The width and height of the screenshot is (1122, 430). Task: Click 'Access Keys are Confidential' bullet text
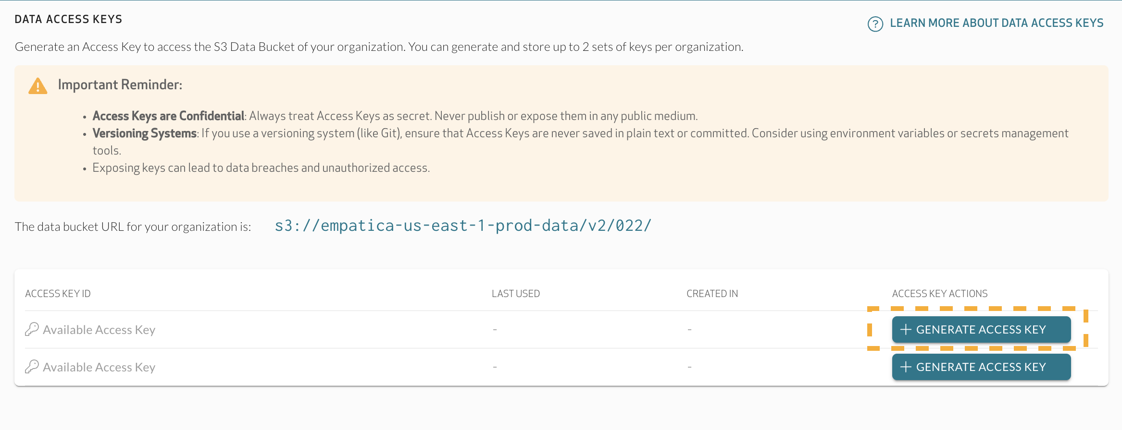click(x=169, y=116)
